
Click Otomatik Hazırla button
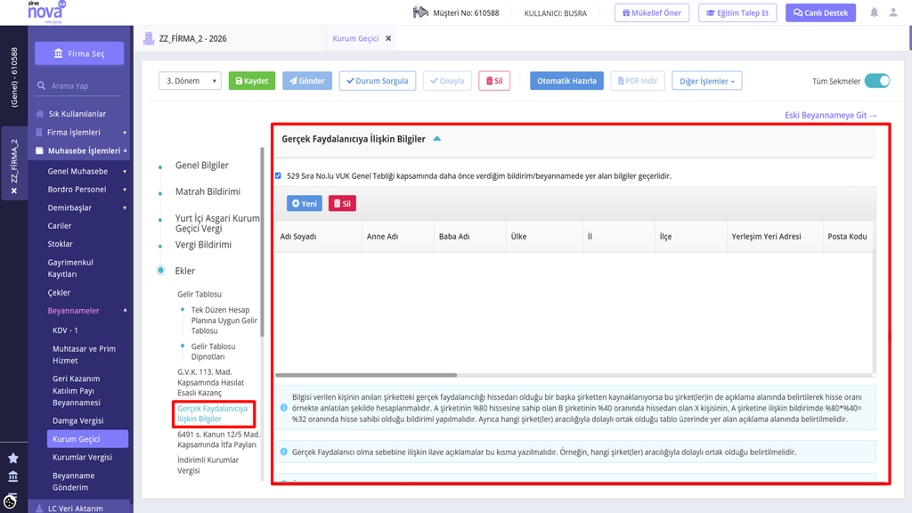(x=566, y=81)
